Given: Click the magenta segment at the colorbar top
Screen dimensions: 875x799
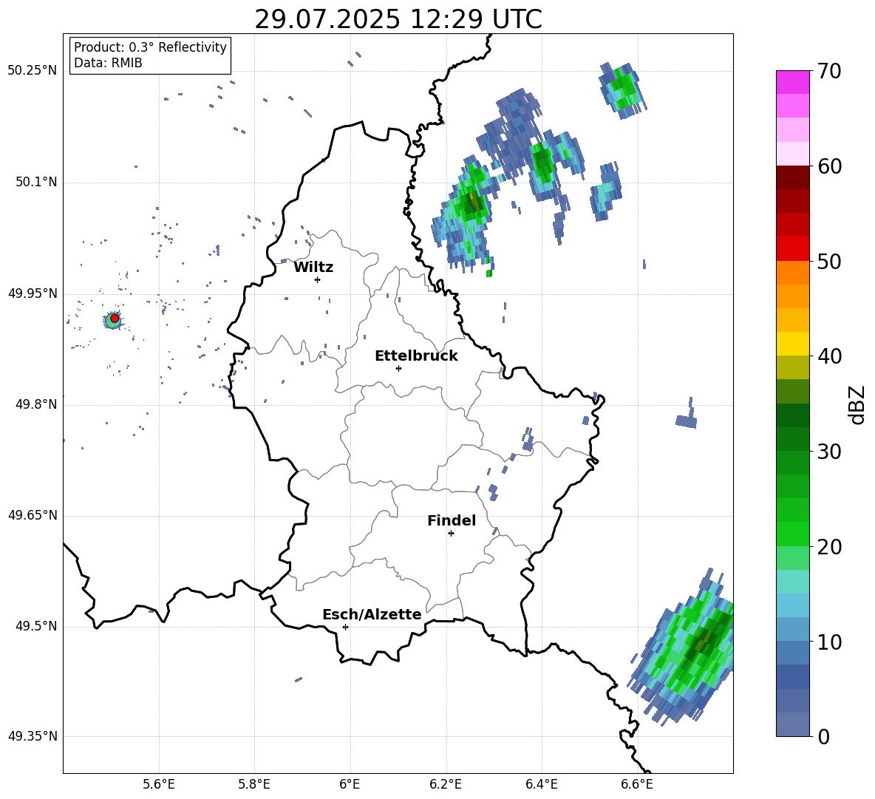Looking at the screenshot, I should tap(793, 82).
